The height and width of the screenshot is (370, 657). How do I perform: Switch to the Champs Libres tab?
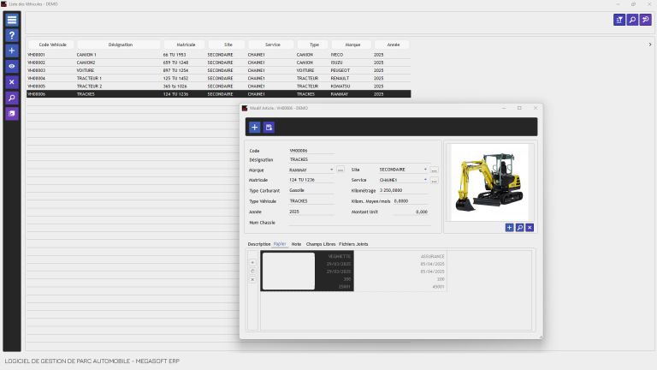[x=321, y=244]
